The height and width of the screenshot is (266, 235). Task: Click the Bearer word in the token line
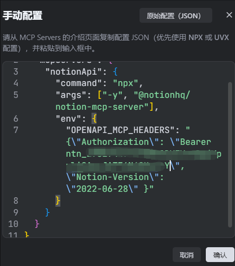point(195,142)
